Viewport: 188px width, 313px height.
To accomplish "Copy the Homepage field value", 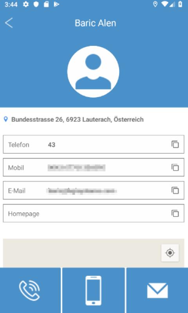I will click(175, 213).
